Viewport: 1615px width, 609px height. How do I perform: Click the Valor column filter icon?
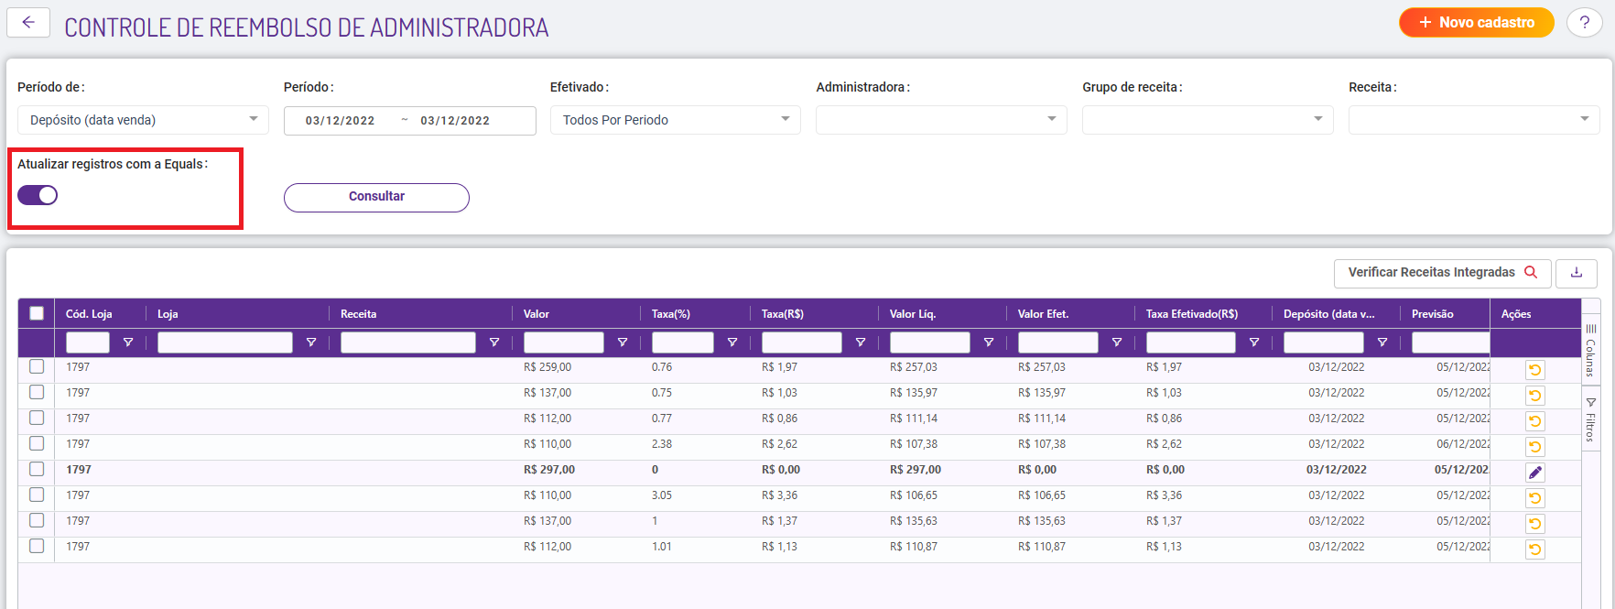click(x=623, y=343)
